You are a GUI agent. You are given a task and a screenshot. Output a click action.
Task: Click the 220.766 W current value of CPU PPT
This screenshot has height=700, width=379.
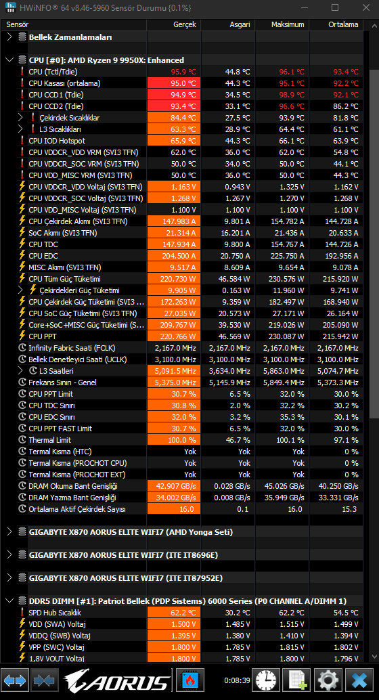[178, 336]
